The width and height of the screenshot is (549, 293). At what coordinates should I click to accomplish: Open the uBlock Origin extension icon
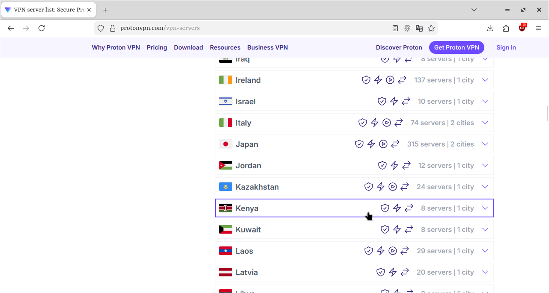(522, 28)
